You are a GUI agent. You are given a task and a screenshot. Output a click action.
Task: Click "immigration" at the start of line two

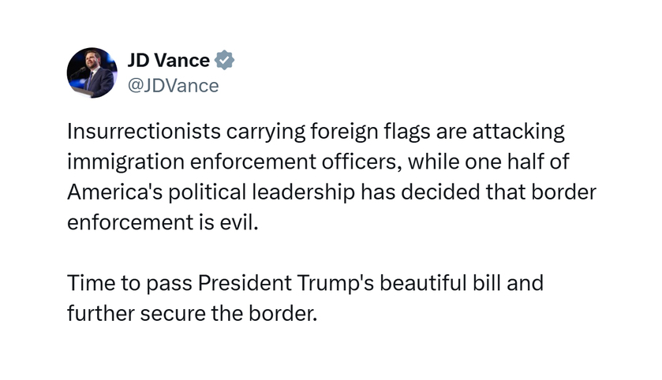point(125,162)
